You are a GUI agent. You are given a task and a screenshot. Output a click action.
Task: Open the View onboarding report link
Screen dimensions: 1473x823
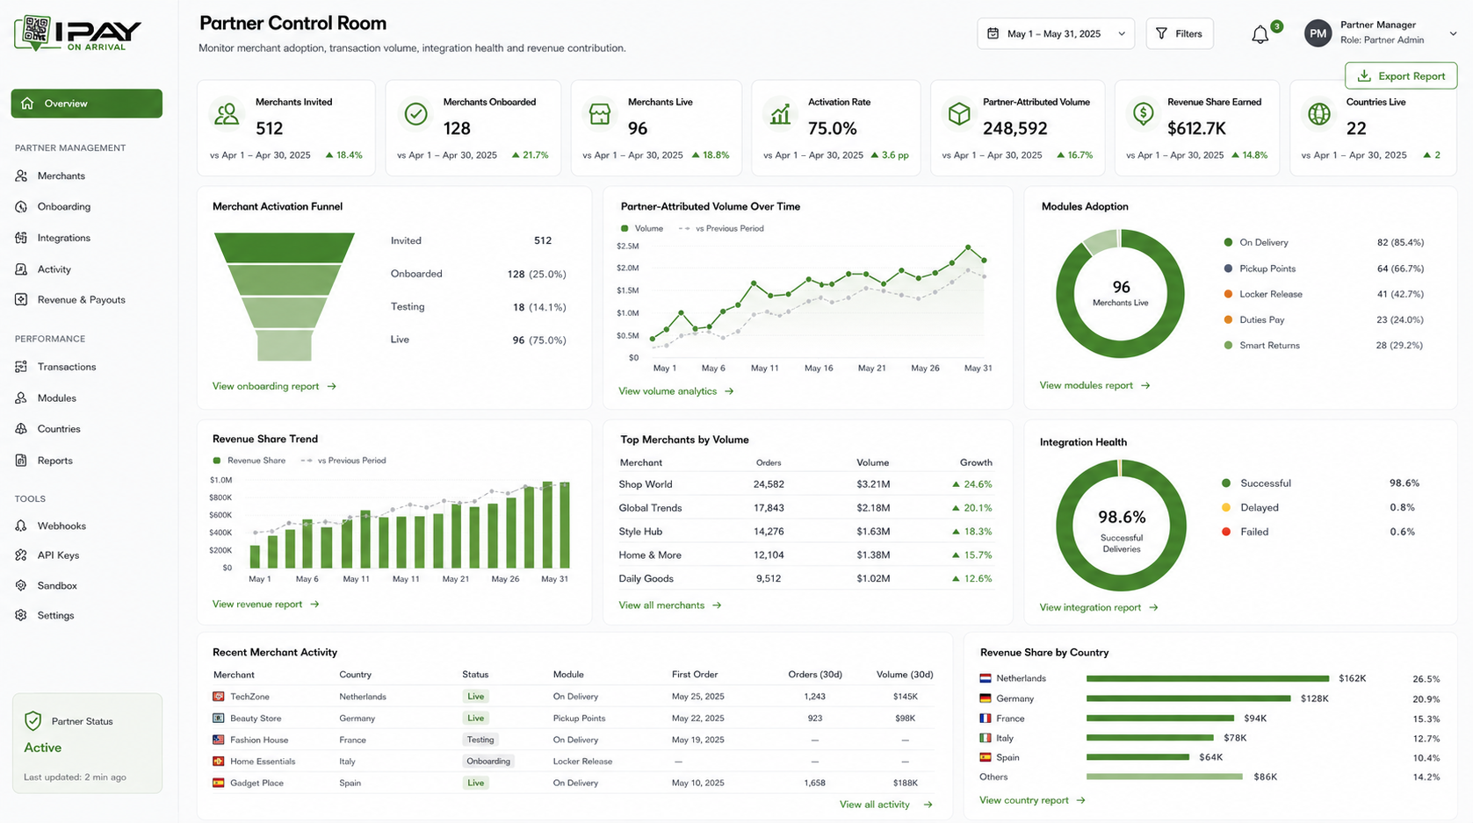274,386
